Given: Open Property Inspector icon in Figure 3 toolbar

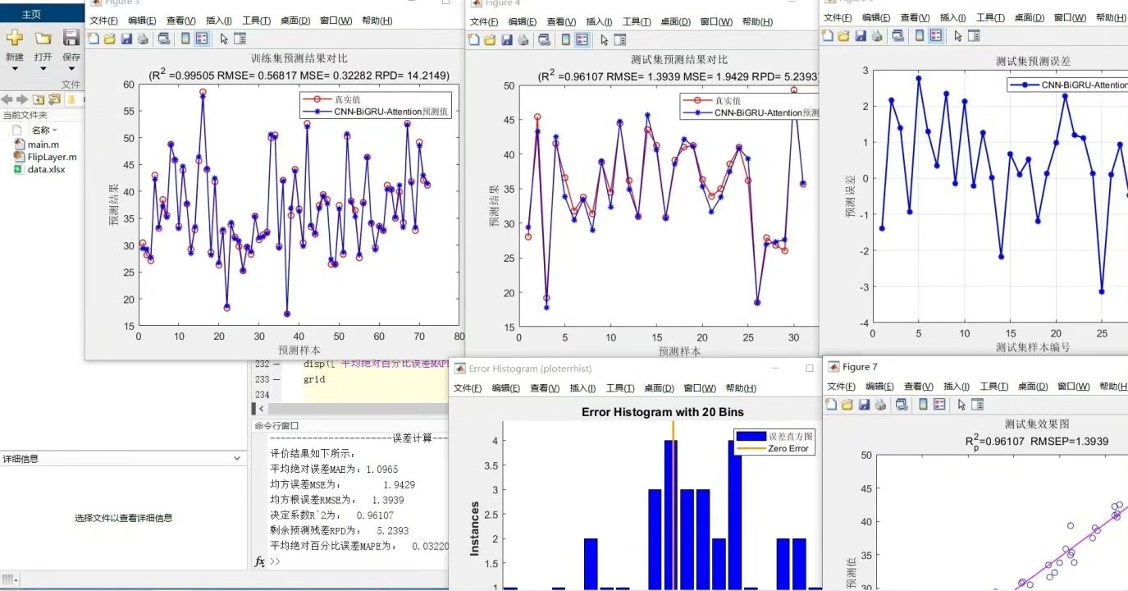Looking at the screenshot, I should [x=240, y=39].
